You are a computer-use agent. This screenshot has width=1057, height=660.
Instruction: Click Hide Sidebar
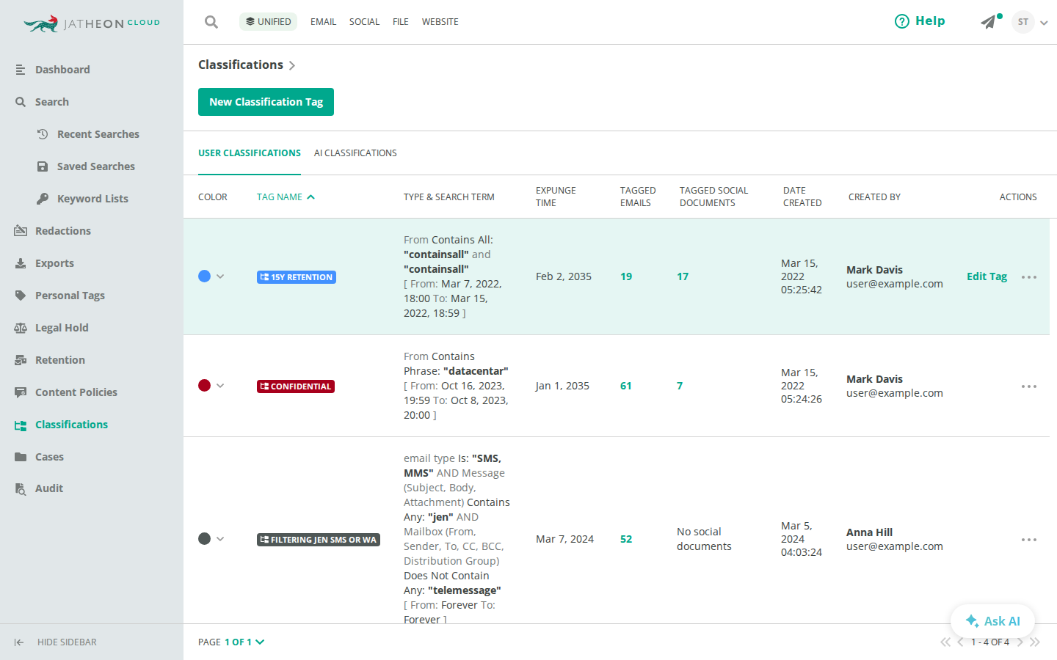point(56,642)
